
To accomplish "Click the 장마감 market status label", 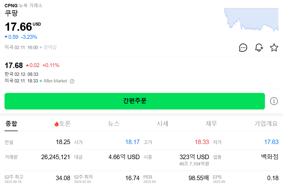I will 50,47.
